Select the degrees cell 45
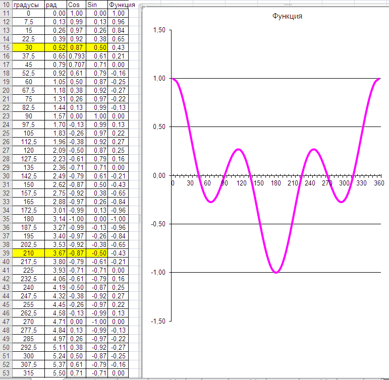This screenshot has height=380, width=389. pos(29,65)
